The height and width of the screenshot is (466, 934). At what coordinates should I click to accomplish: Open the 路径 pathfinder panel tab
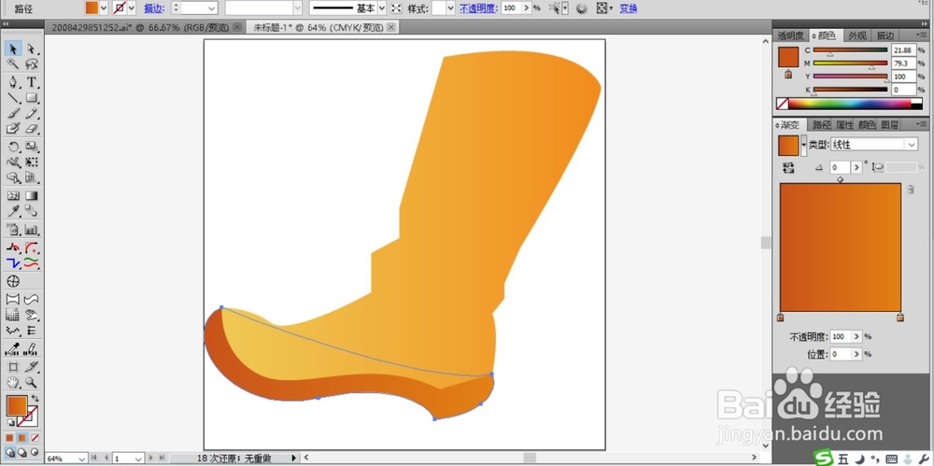click(821, 124)
